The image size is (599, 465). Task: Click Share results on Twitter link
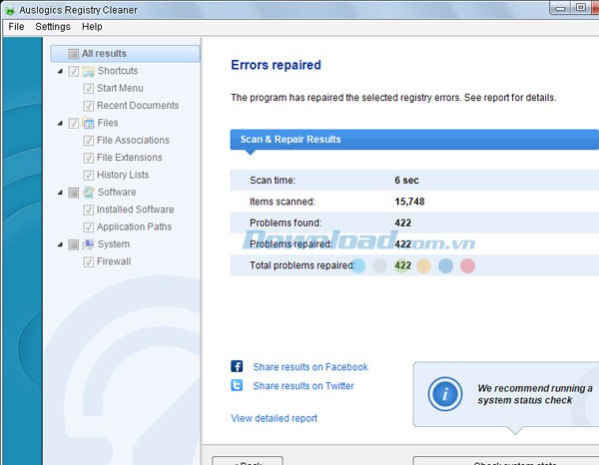click(x=303, y=385)
